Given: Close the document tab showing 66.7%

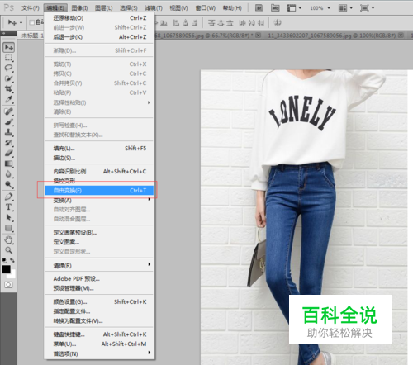Looking at the screenshot, I should point(258,36).
